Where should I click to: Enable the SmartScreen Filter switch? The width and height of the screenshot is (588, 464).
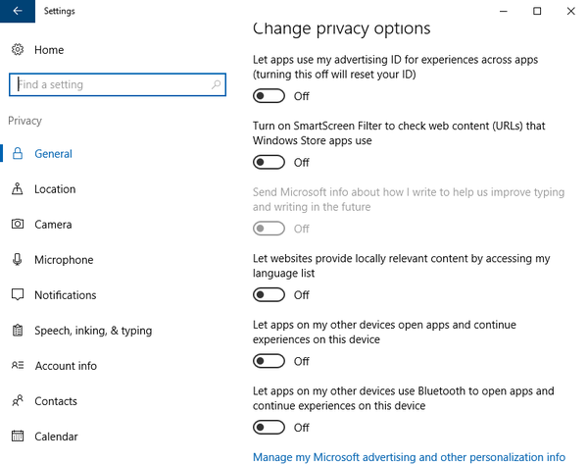(x=269, y=162)
